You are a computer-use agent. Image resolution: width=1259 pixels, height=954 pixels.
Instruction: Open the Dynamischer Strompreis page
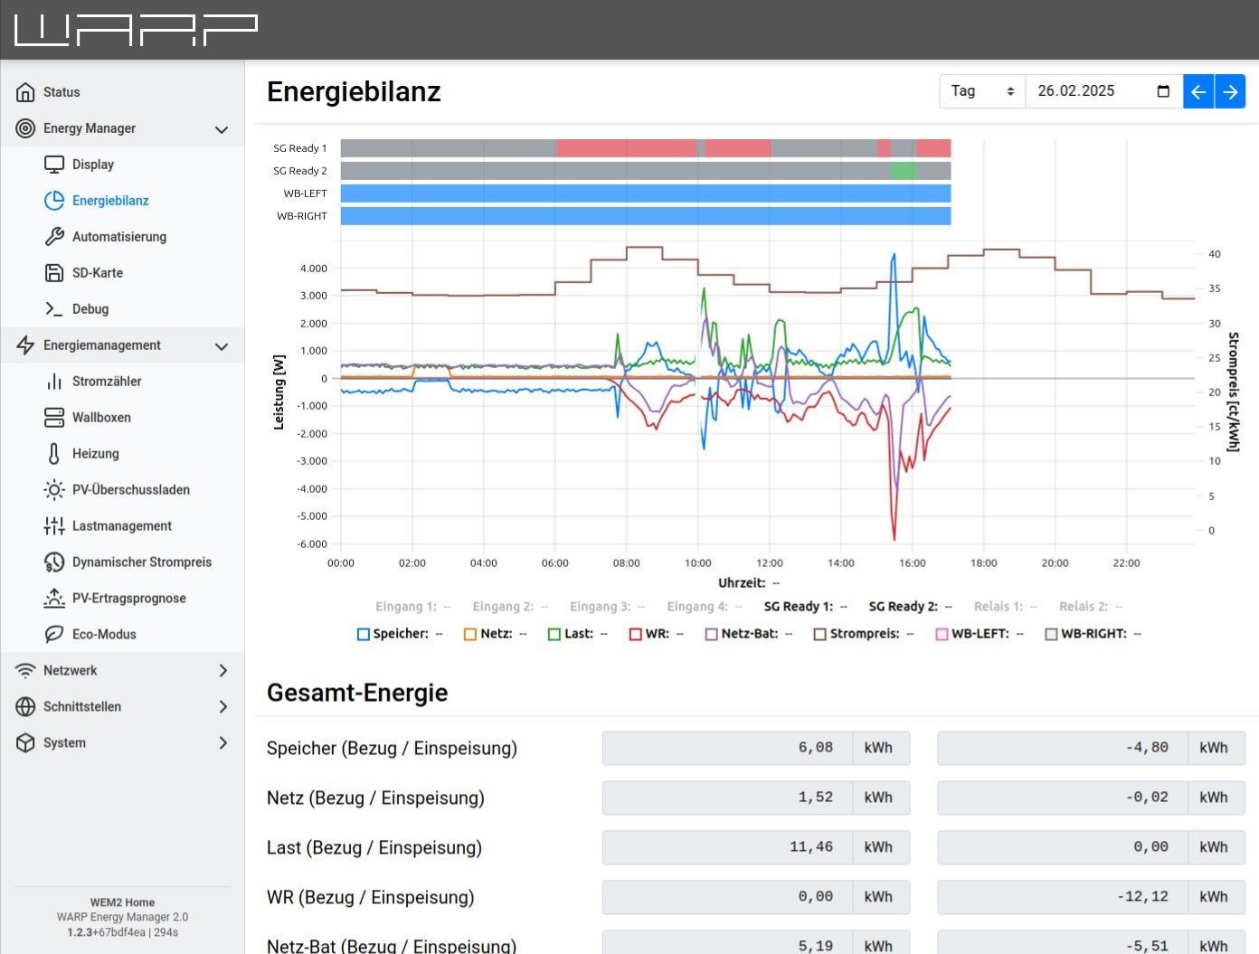141,562
